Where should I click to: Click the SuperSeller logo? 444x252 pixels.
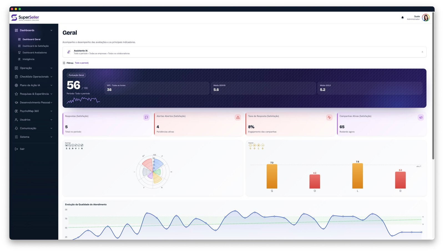click(25, 18)
